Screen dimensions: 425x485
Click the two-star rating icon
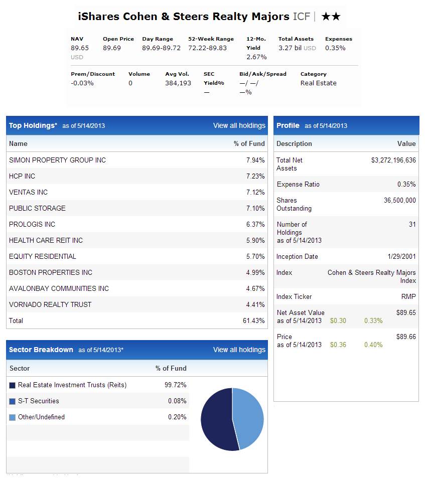coord(331,17)
